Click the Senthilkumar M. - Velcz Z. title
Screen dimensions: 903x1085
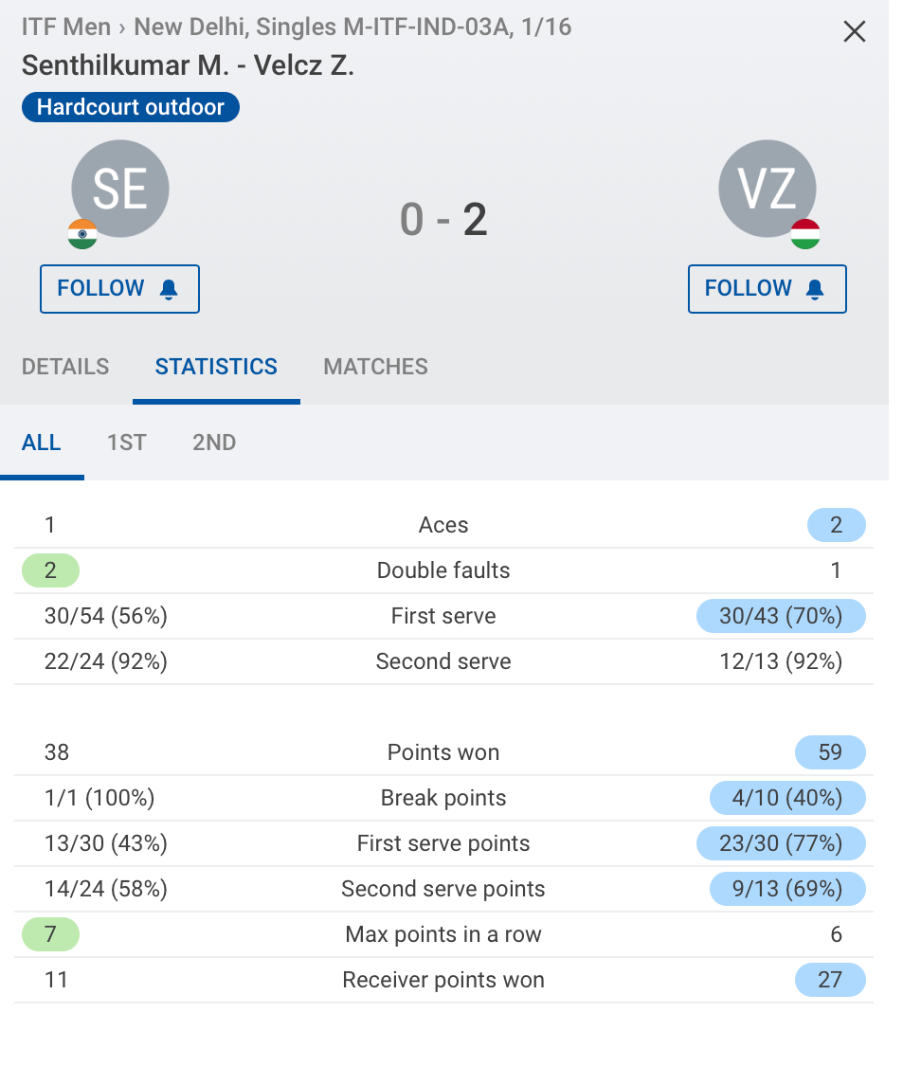(x=188, y=65)
